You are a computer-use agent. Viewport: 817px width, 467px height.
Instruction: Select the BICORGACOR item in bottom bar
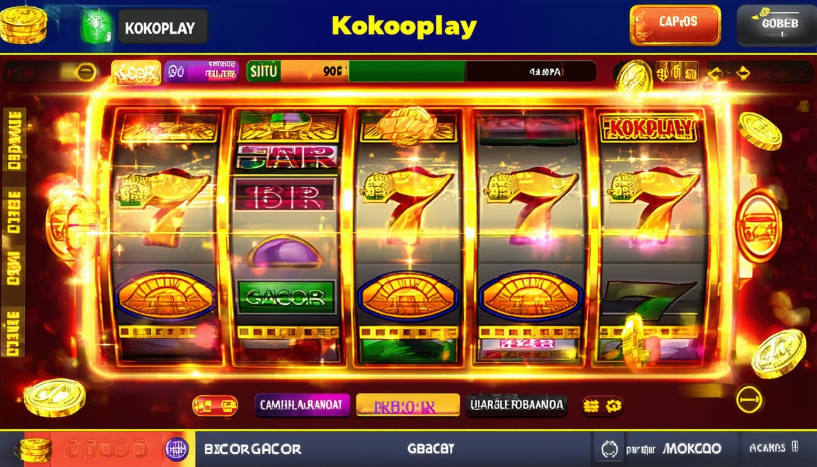(x=253, y=449)
